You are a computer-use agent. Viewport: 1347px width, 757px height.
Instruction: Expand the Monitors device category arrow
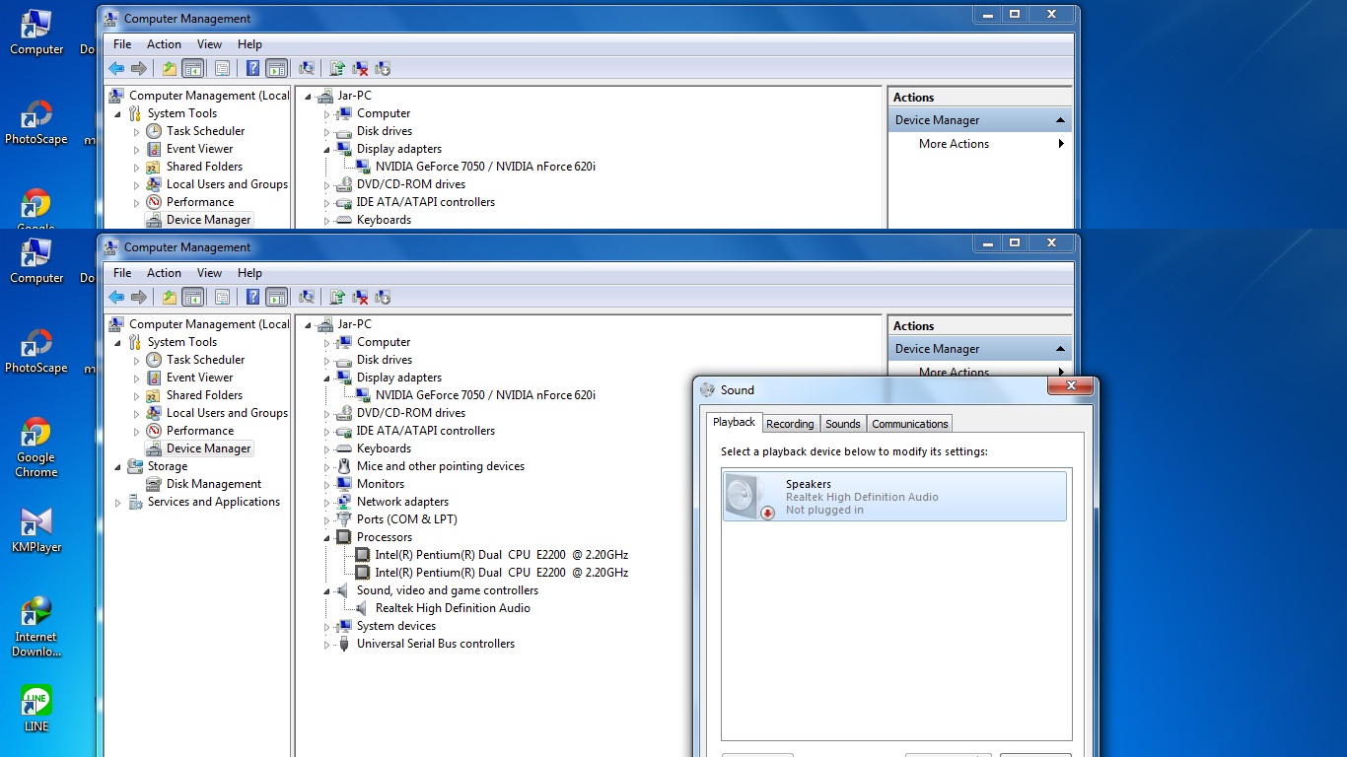click(x=326, y=484)
